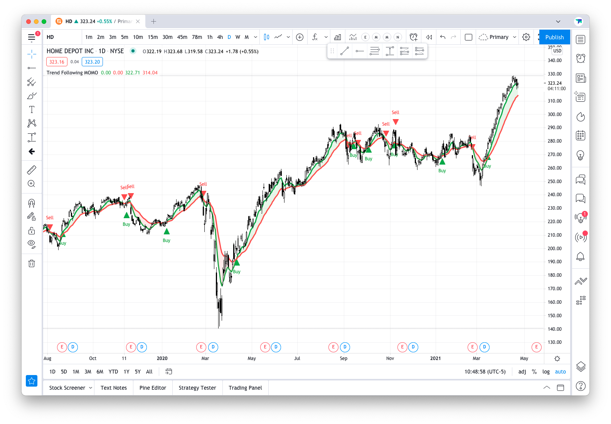The image size is (611, 424).
Task: Start bar replay
Action: [429, 37]
